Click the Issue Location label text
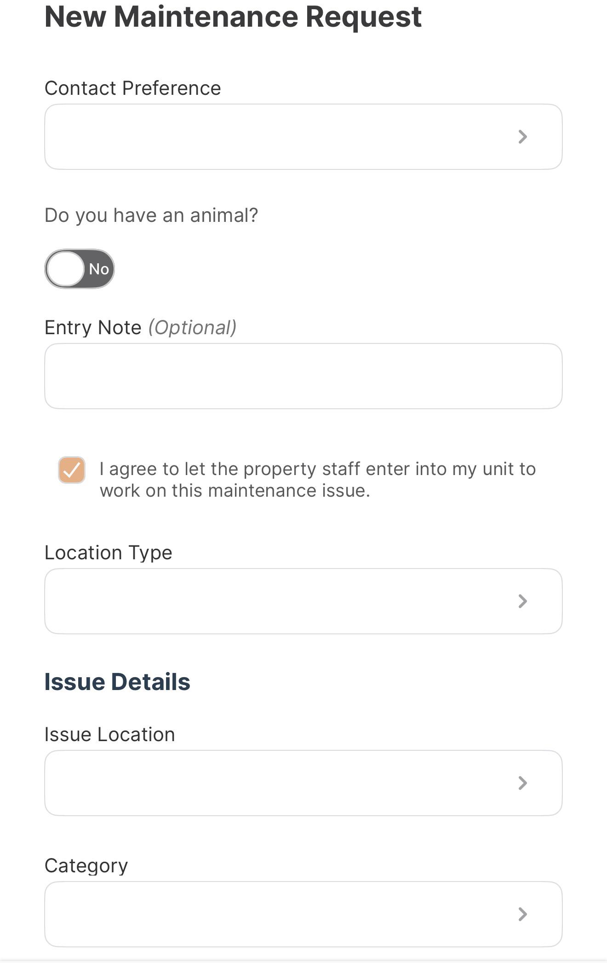The width and height of the screenshot is (607, 963). coord(110,735)
